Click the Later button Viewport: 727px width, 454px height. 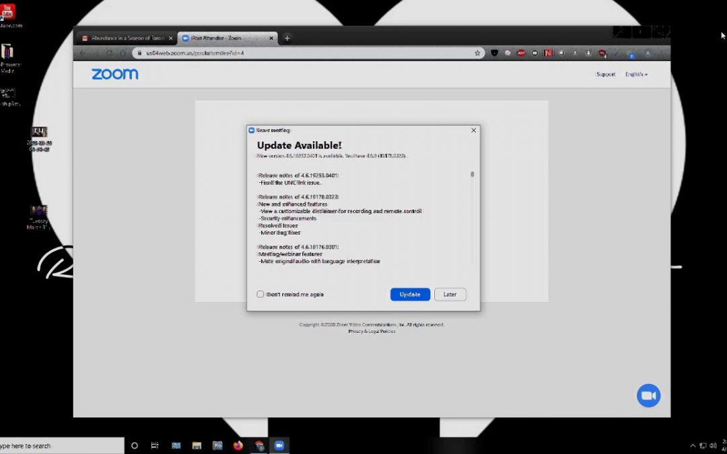tap(450, 294)
